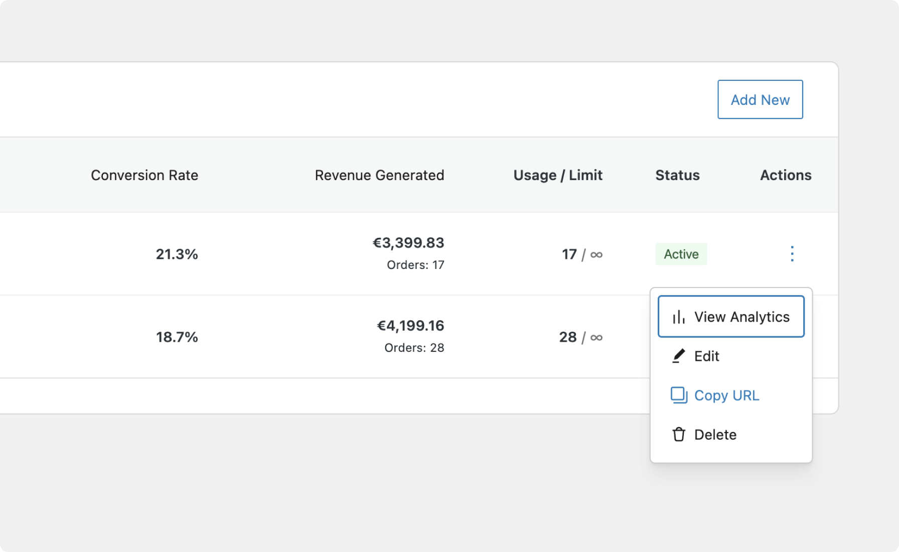The width and height of the screenshot is (899, 552).
Task: Select the €3,399.83 revenue amount
Action: [x=408, y=243]
